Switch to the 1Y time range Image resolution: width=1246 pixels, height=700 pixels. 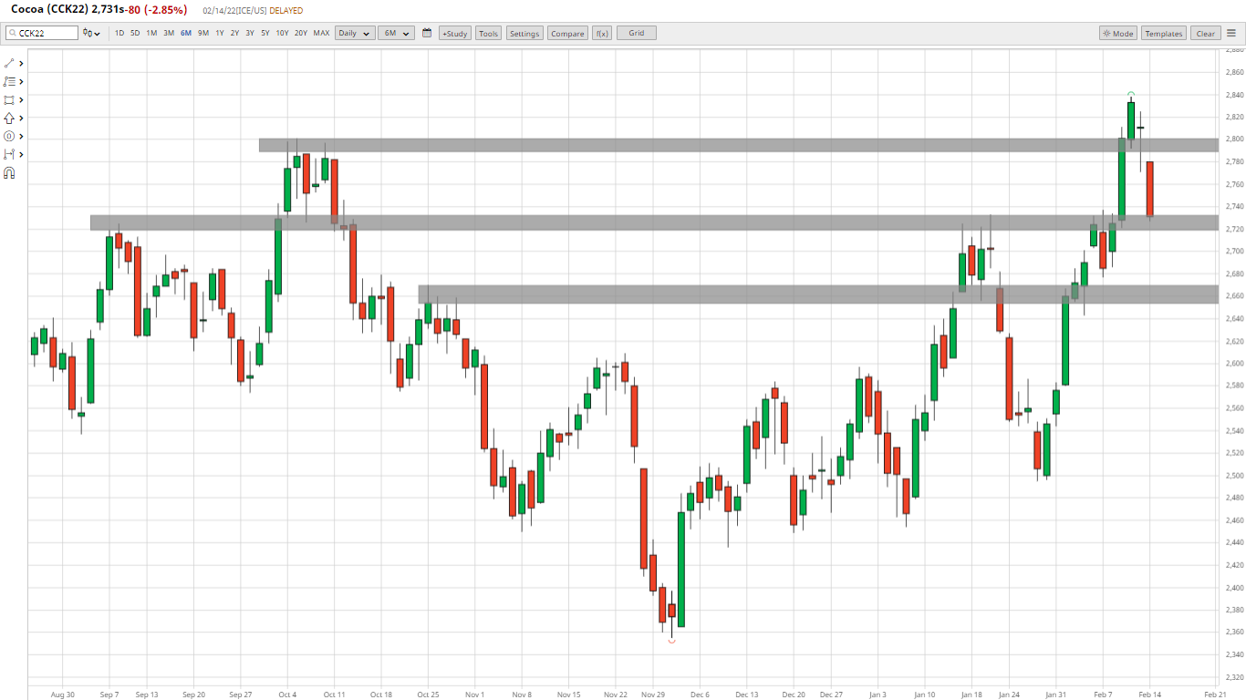click(x=220, y=33)
